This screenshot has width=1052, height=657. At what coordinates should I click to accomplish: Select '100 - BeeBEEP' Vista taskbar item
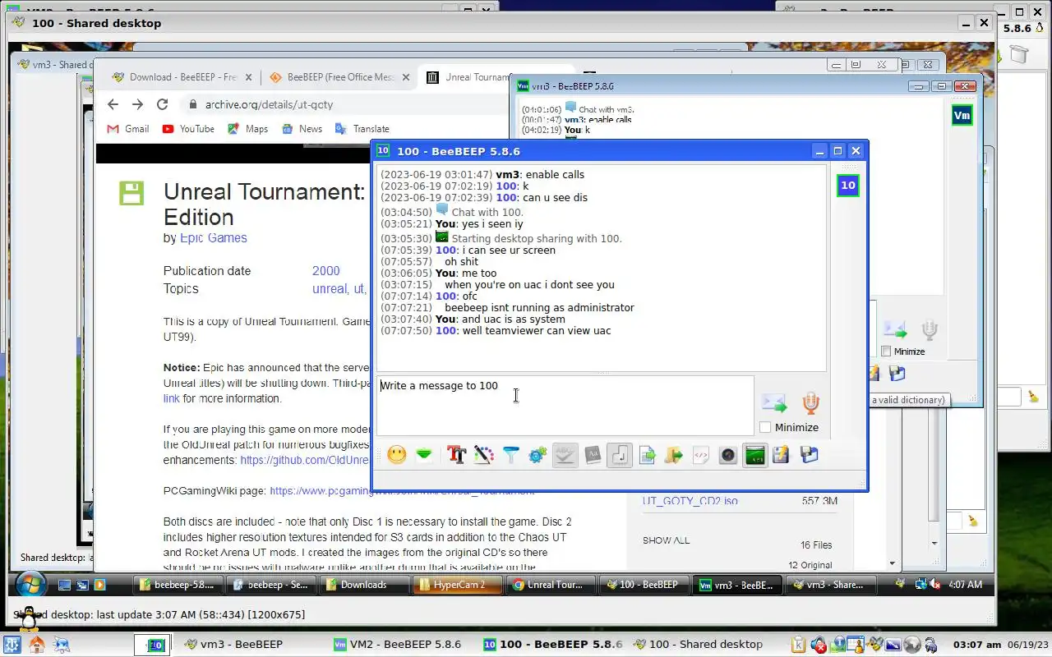[644, 585]
